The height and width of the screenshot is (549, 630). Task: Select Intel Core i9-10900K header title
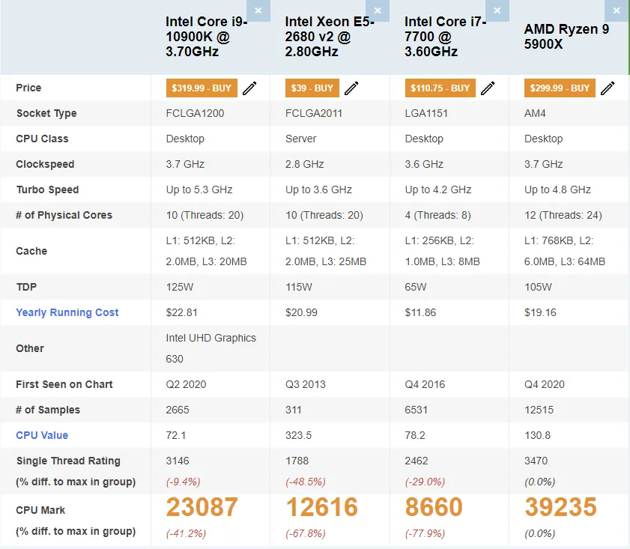coord(206,37)
